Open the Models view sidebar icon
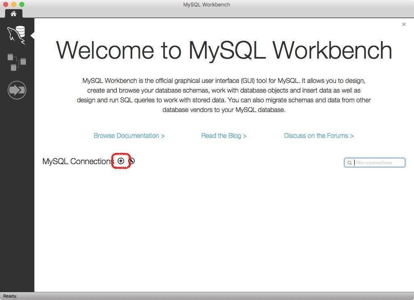 [17, 62]
